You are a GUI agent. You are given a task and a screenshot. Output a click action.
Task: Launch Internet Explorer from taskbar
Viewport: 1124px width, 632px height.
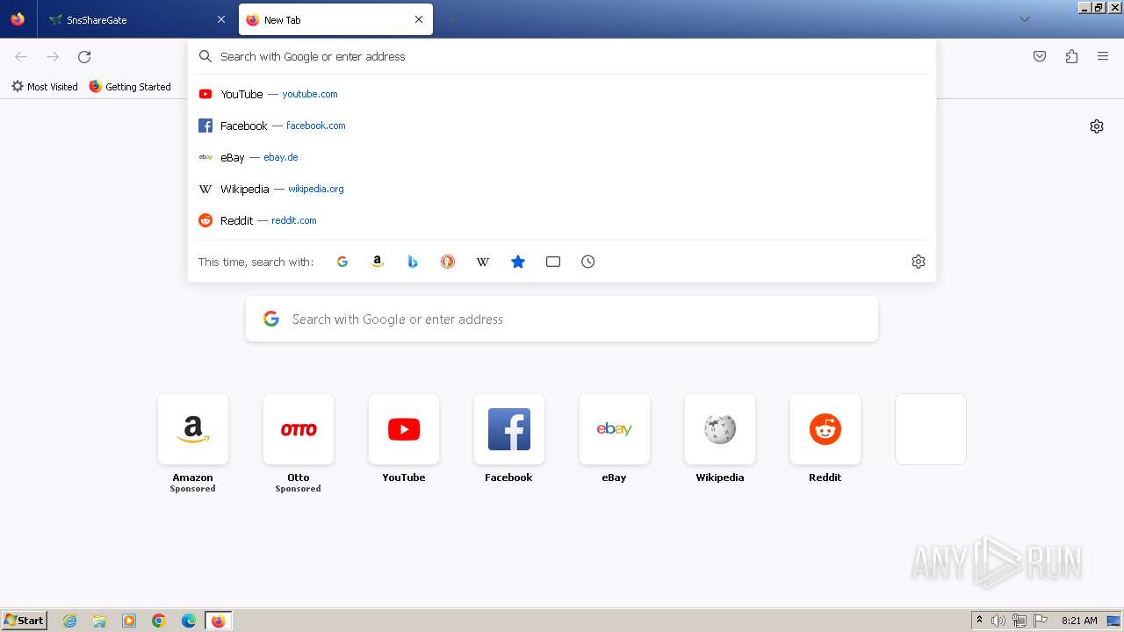[x=69, y=621]
